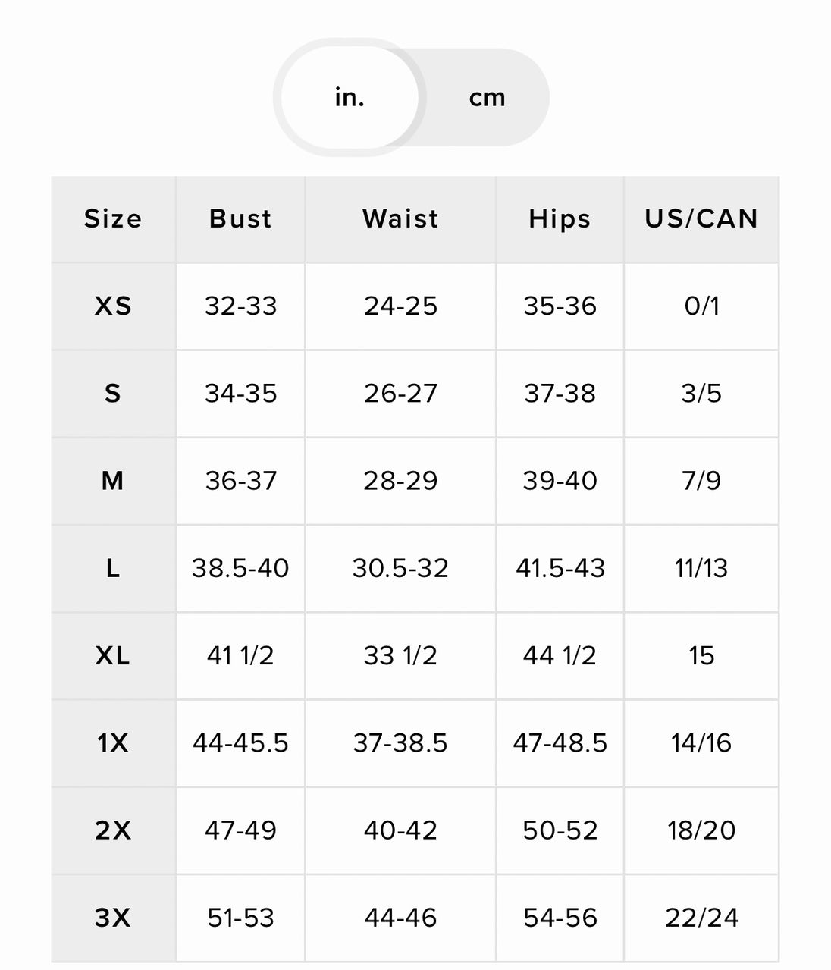The height and width of the screenshot is (970, 831).
Task: Click the 33 1/2 waist cell
Action: 400,655
